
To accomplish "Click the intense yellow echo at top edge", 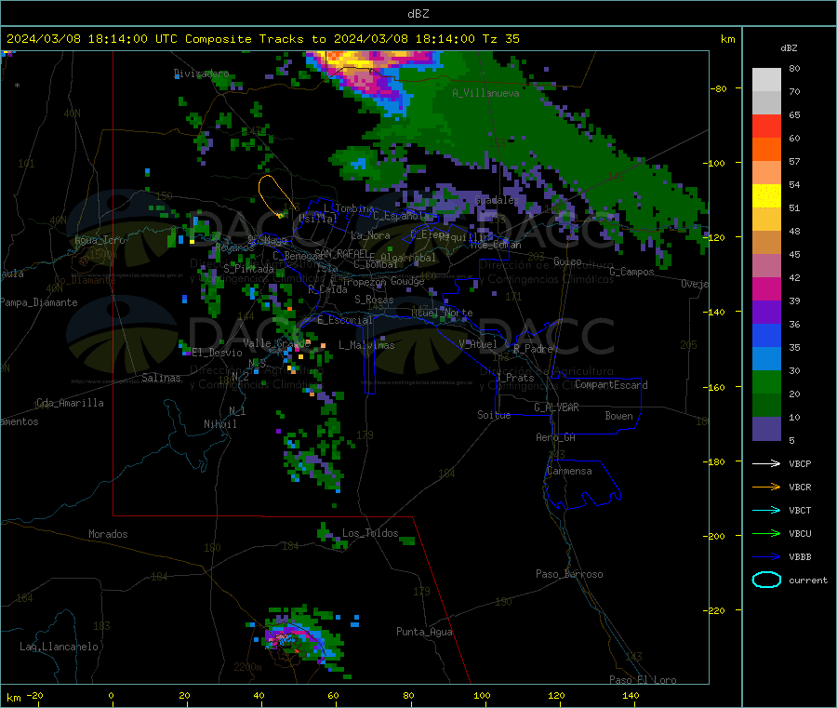I will click(348, 58).
